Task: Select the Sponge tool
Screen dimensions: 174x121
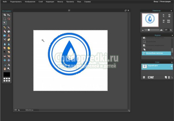Action: [x=9, y=48]
